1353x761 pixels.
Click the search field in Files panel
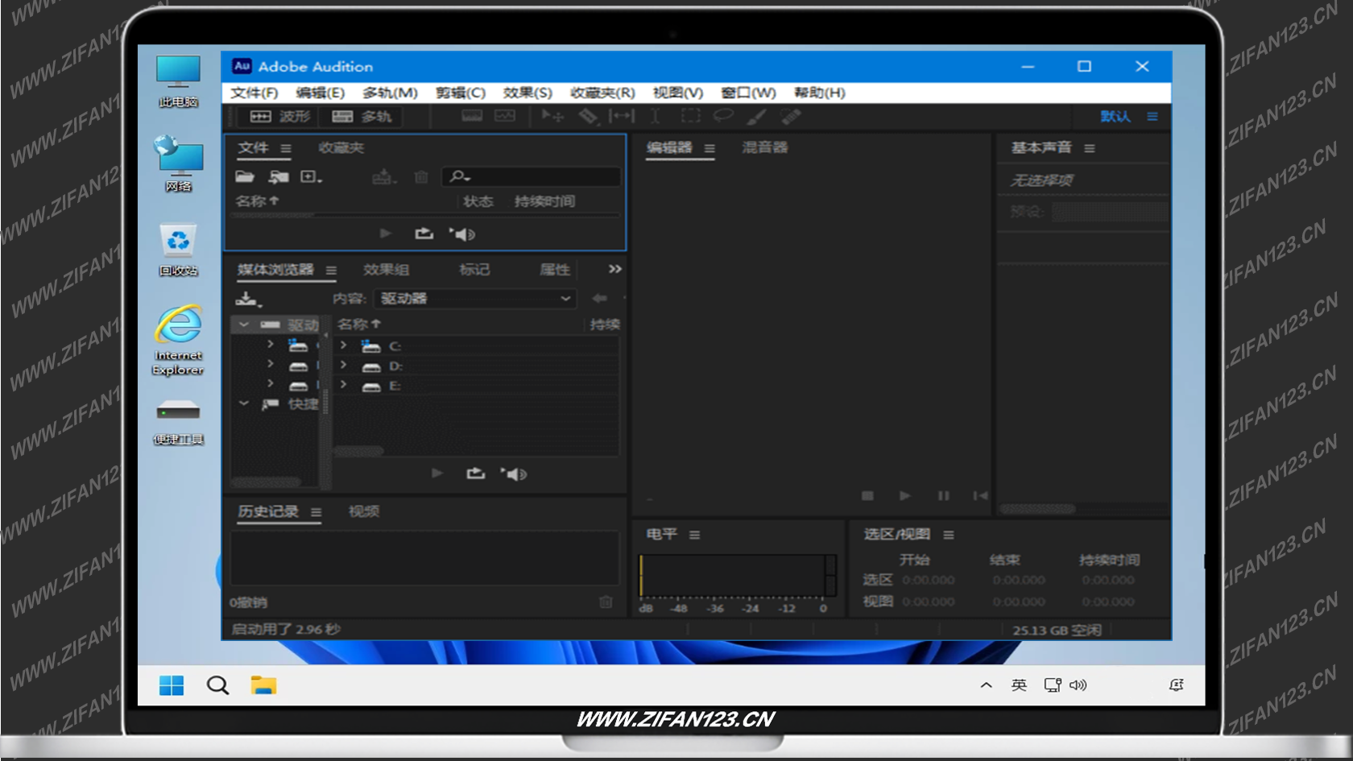pyautogui.click(x=532, y=176)
